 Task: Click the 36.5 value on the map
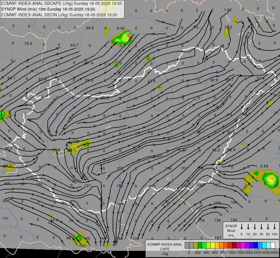tap(104, 98)
